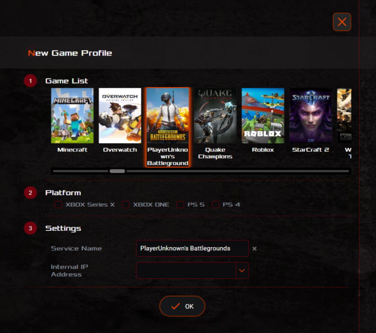This screenshot has height=333, width=376.
Task: Click the Internal IP Address input box
Action: 186,270
